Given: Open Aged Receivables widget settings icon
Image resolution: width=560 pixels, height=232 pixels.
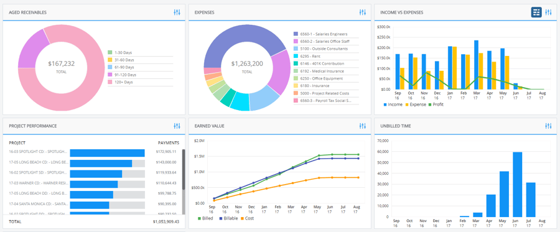Looking at the screenshot, I should pos(177,12).
